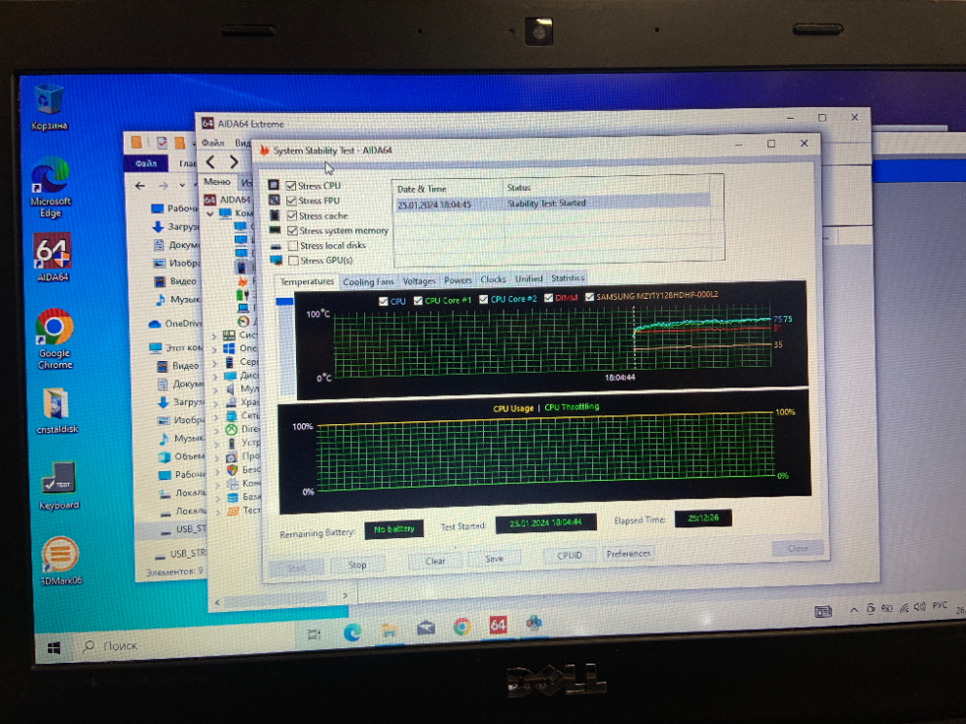966x724 pixels.
Task: Click the checkmark properties icon in Explorer title bar
Action: pos(162,143)
